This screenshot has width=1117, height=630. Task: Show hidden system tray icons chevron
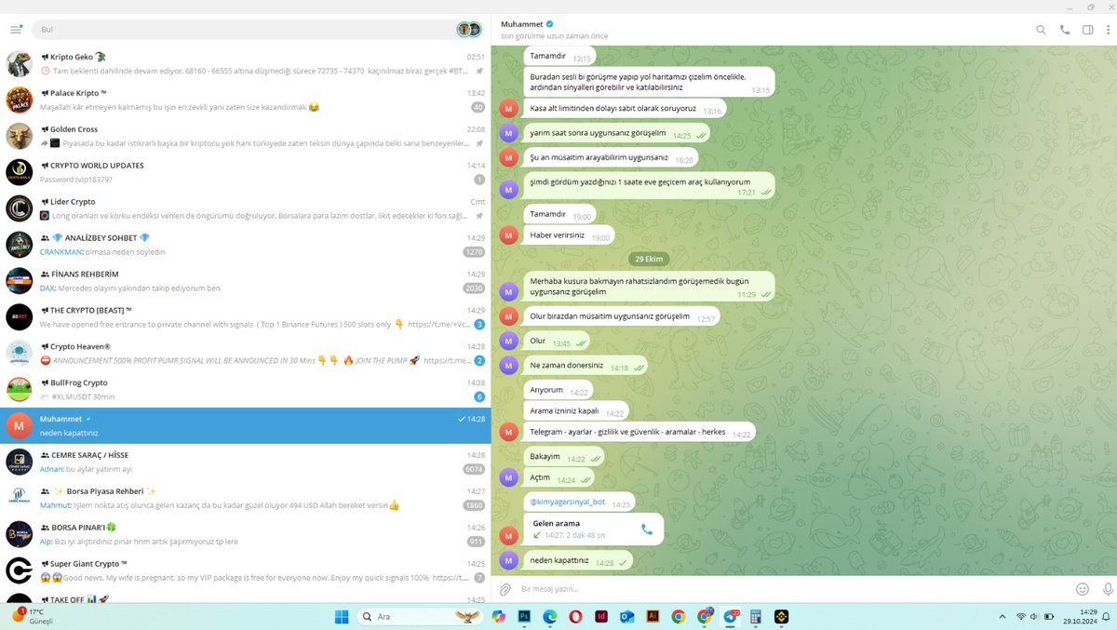[x=1002, y=616]
